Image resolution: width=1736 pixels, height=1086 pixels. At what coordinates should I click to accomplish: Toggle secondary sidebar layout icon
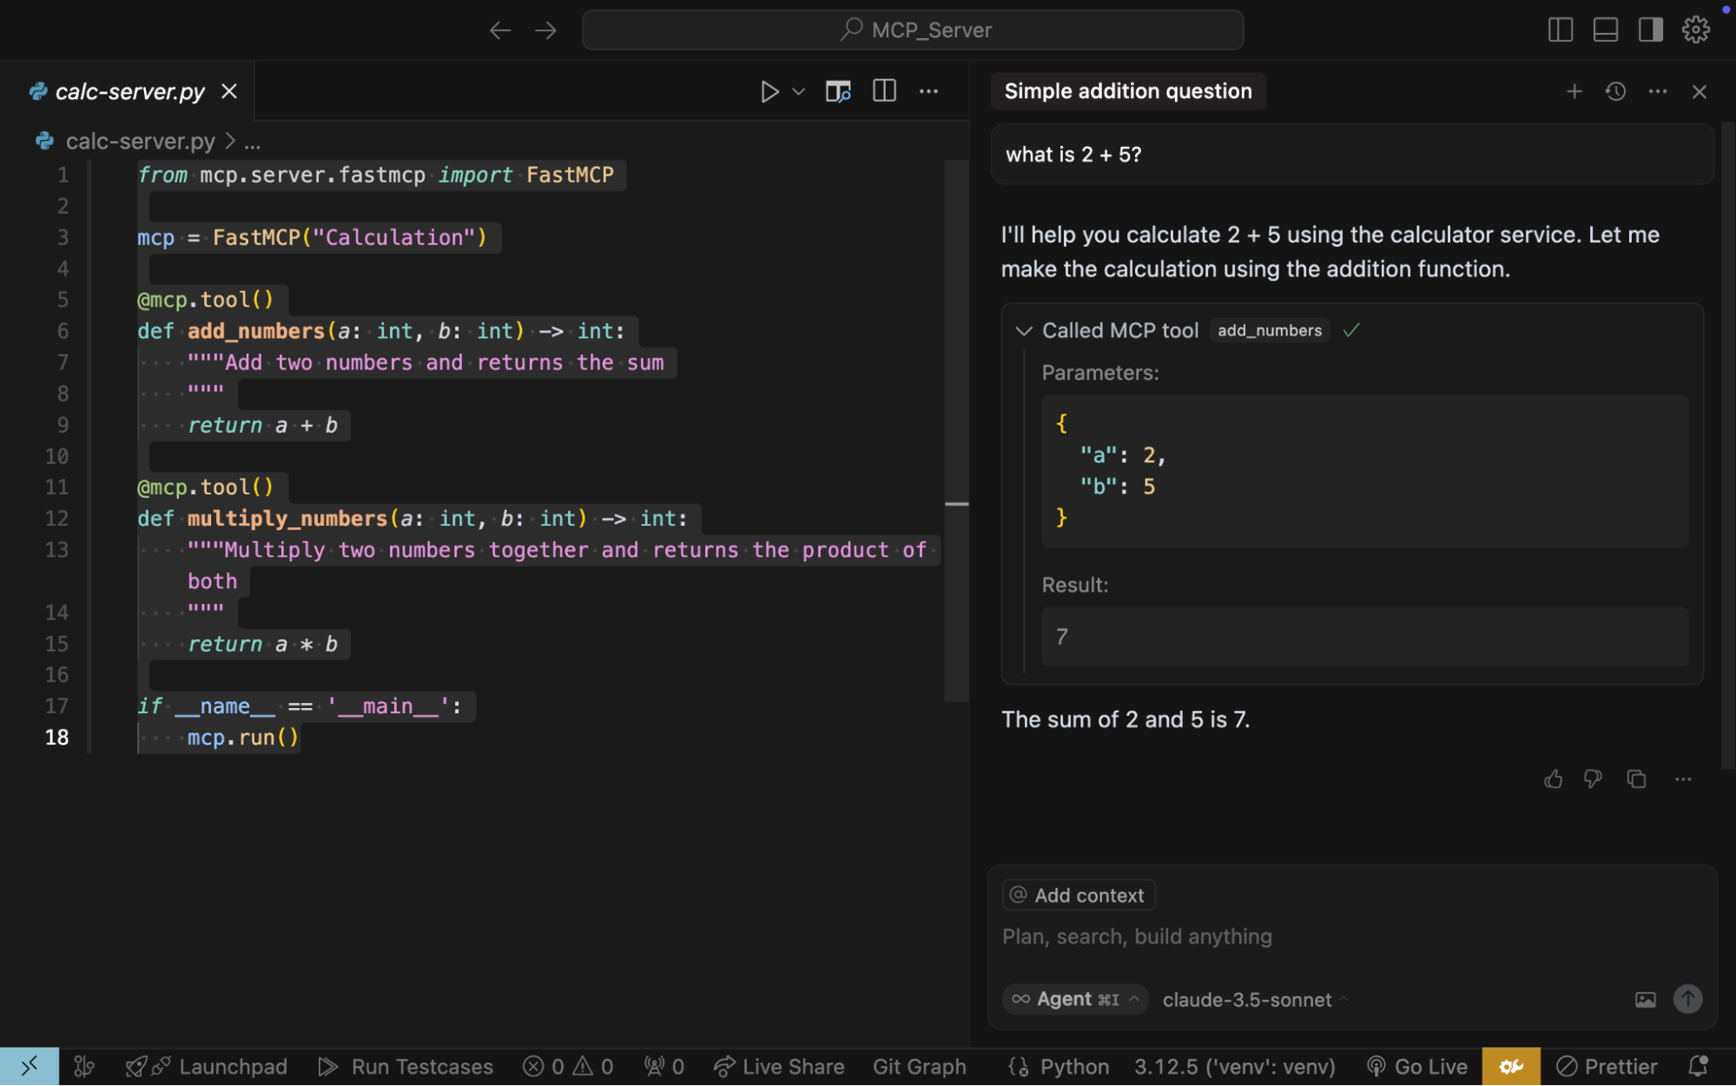coord(1650,30)
